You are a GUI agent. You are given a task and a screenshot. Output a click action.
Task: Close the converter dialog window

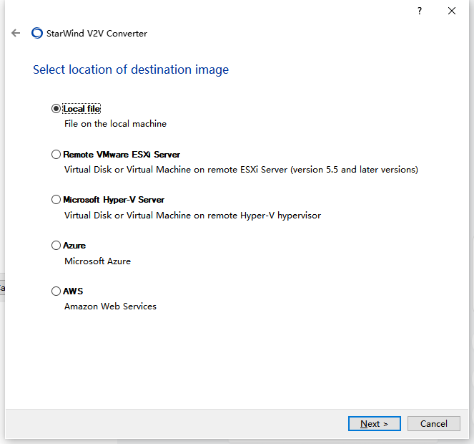pyautogui.click(x=452, y=11)
